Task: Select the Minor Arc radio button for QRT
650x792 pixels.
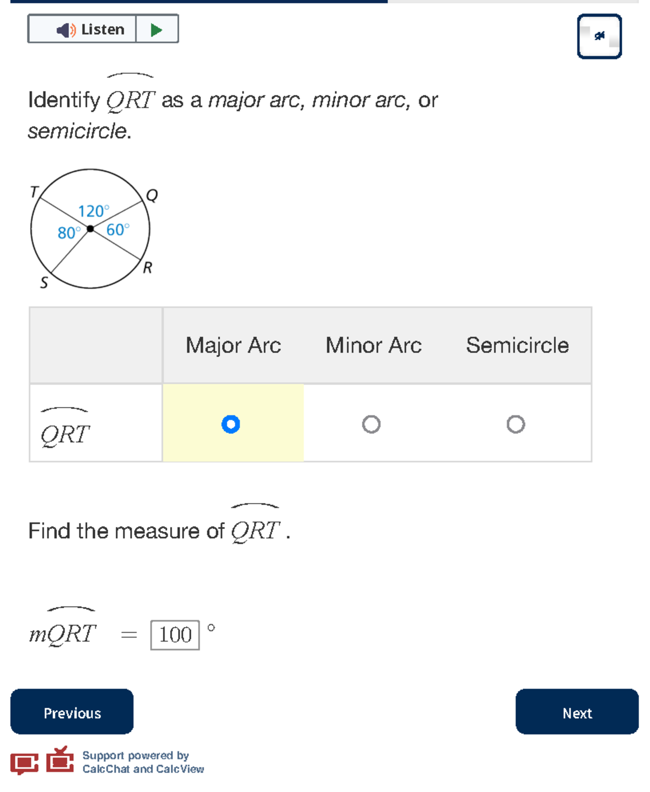Action: point(372,423)
